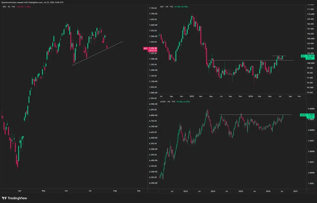Screen dimensions: 317x203
Task: Click '94.000' on the DXY price axis
Action: [310, 93]
